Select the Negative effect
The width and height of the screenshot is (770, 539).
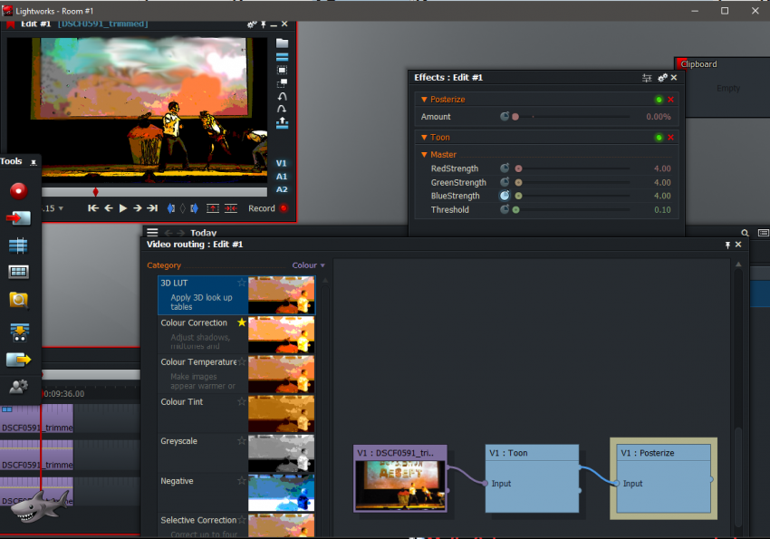(236, 493)
